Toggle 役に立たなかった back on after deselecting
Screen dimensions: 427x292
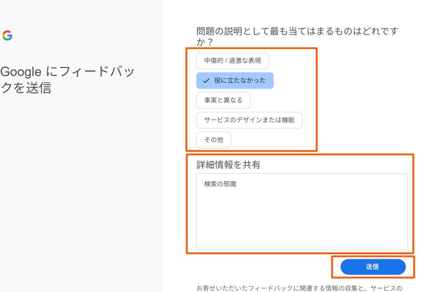235,80
